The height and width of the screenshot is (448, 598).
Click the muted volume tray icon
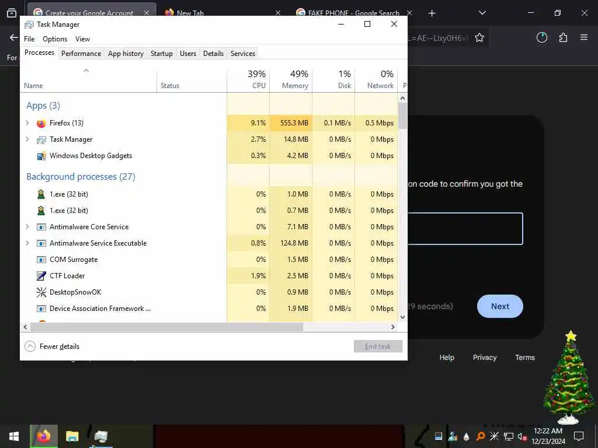[522, 436]
